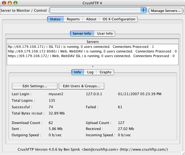Image resolution: width=185 pixels, height=155 pixels.
Task: Select the Status tab
Action: [x=55, y=19]
